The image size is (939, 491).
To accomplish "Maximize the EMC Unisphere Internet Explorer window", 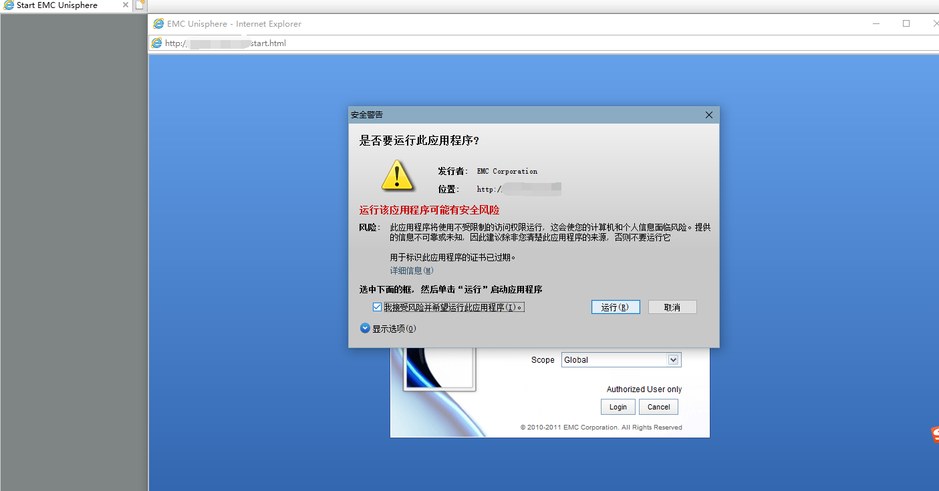I will tap(906, 23).
